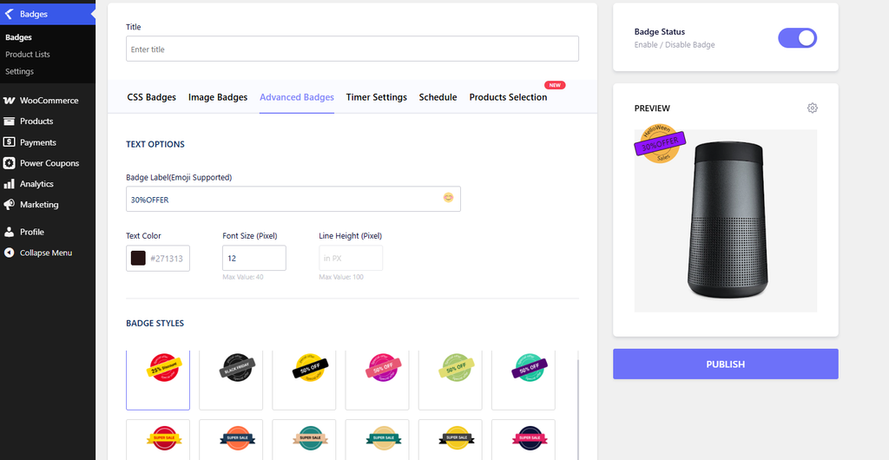Viewport: 889px width, 460px height.
Task: Select the Advanced Badges tab
Action: point(297,97)
